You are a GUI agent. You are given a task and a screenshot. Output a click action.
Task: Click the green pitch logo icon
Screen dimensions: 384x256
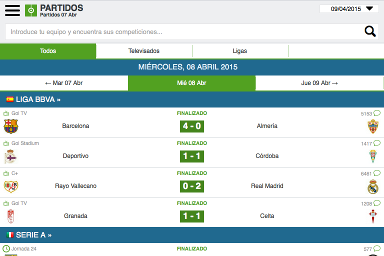[31, 10]
